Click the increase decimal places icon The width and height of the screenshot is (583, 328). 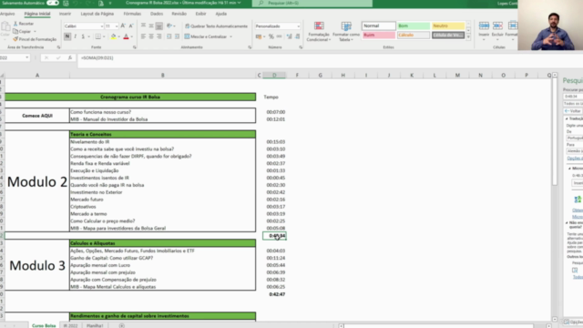point(290,36)
